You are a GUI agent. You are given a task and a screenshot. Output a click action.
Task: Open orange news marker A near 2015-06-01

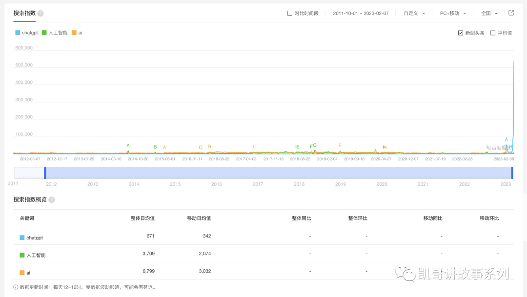pos(164,147)
